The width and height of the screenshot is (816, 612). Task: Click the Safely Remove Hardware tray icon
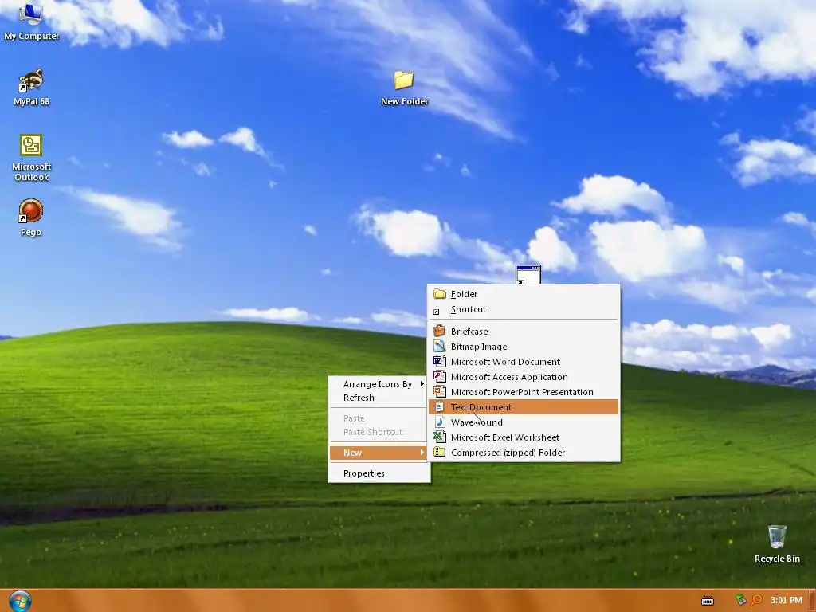(x=741, y=600)
